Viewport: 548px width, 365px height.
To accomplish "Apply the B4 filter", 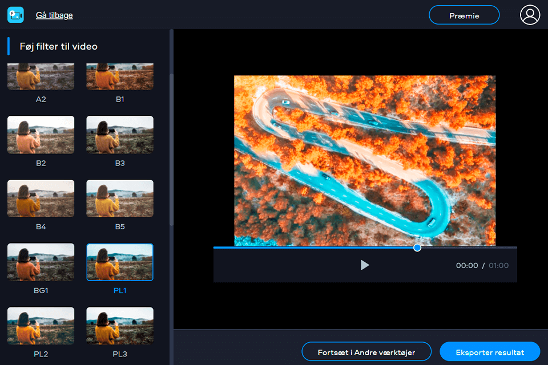I will tap(41, 198).
